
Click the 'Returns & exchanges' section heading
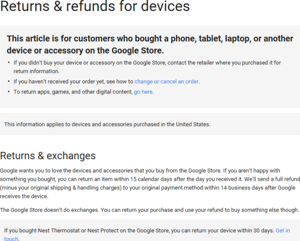[x=48, y=156]
